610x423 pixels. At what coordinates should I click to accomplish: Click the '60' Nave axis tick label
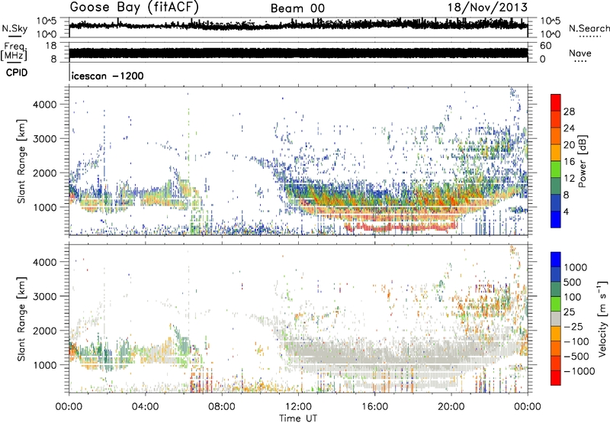click(545, 46)
